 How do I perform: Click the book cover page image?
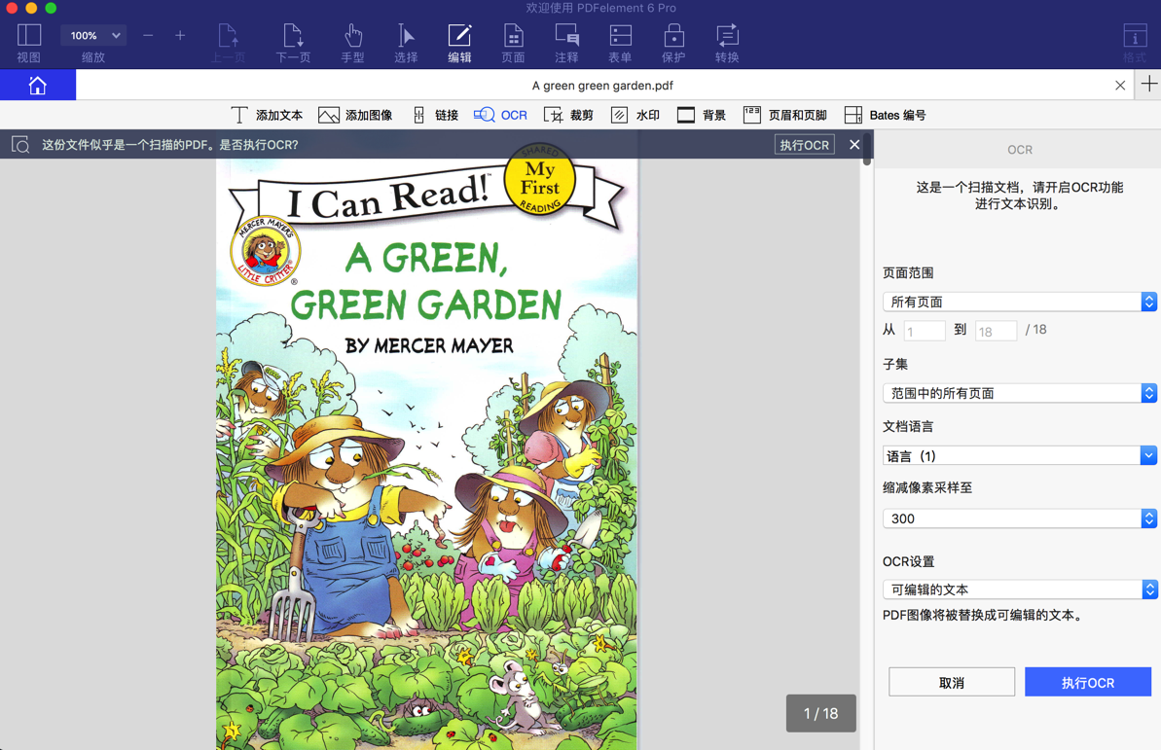point(426,454)
